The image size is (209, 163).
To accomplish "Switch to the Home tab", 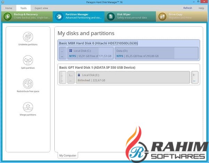I will 9,8.
